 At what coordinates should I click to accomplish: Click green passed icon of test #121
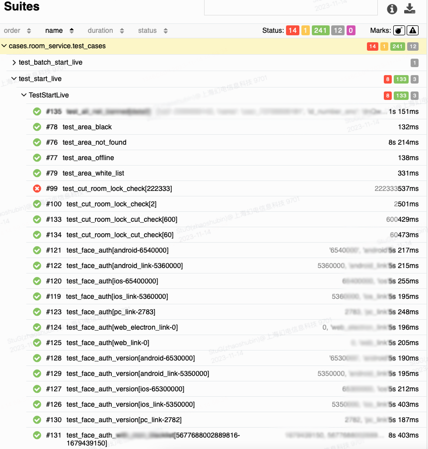(37, 250)
